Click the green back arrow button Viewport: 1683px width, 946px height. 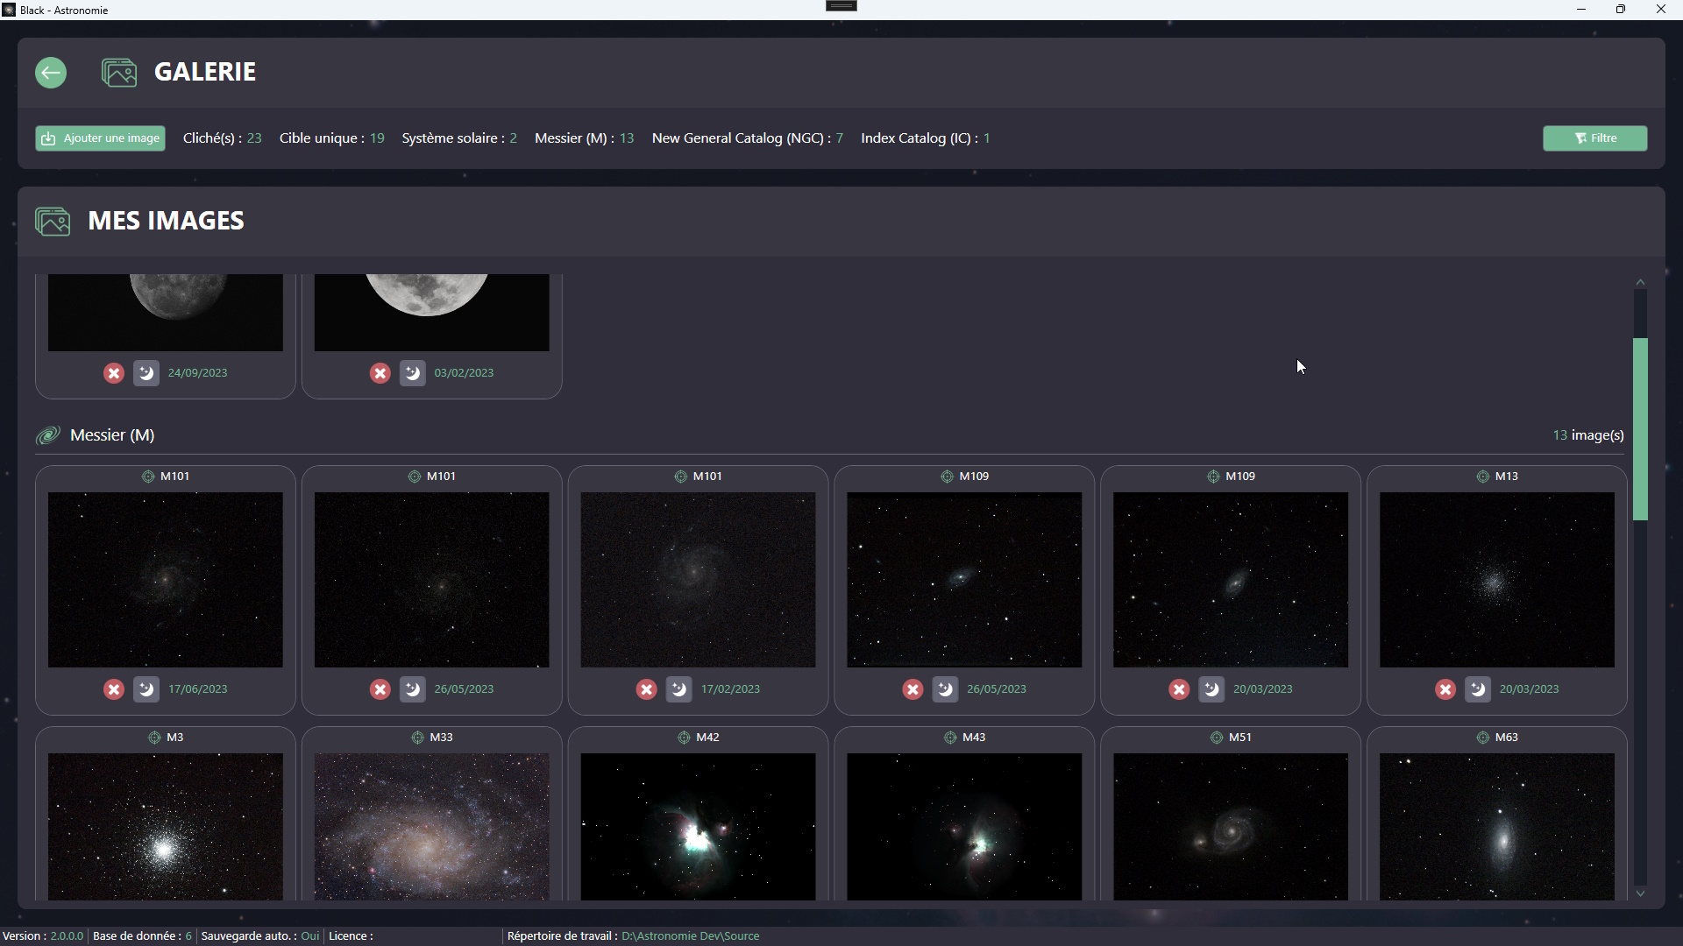point(51,72)
